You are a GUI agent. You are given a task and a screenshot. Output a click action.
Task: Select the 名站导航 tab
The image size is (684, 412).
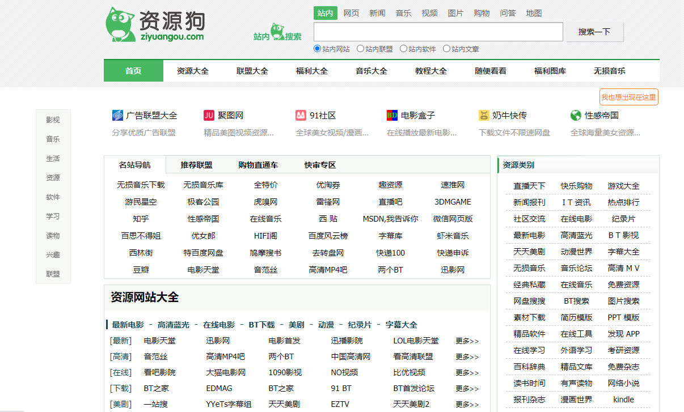(135, 165)
